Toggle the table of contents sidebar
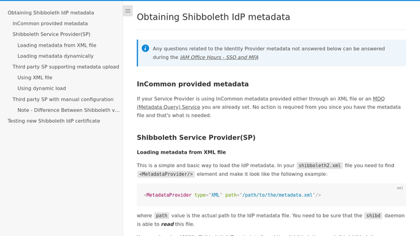 [x=128, y=11]
